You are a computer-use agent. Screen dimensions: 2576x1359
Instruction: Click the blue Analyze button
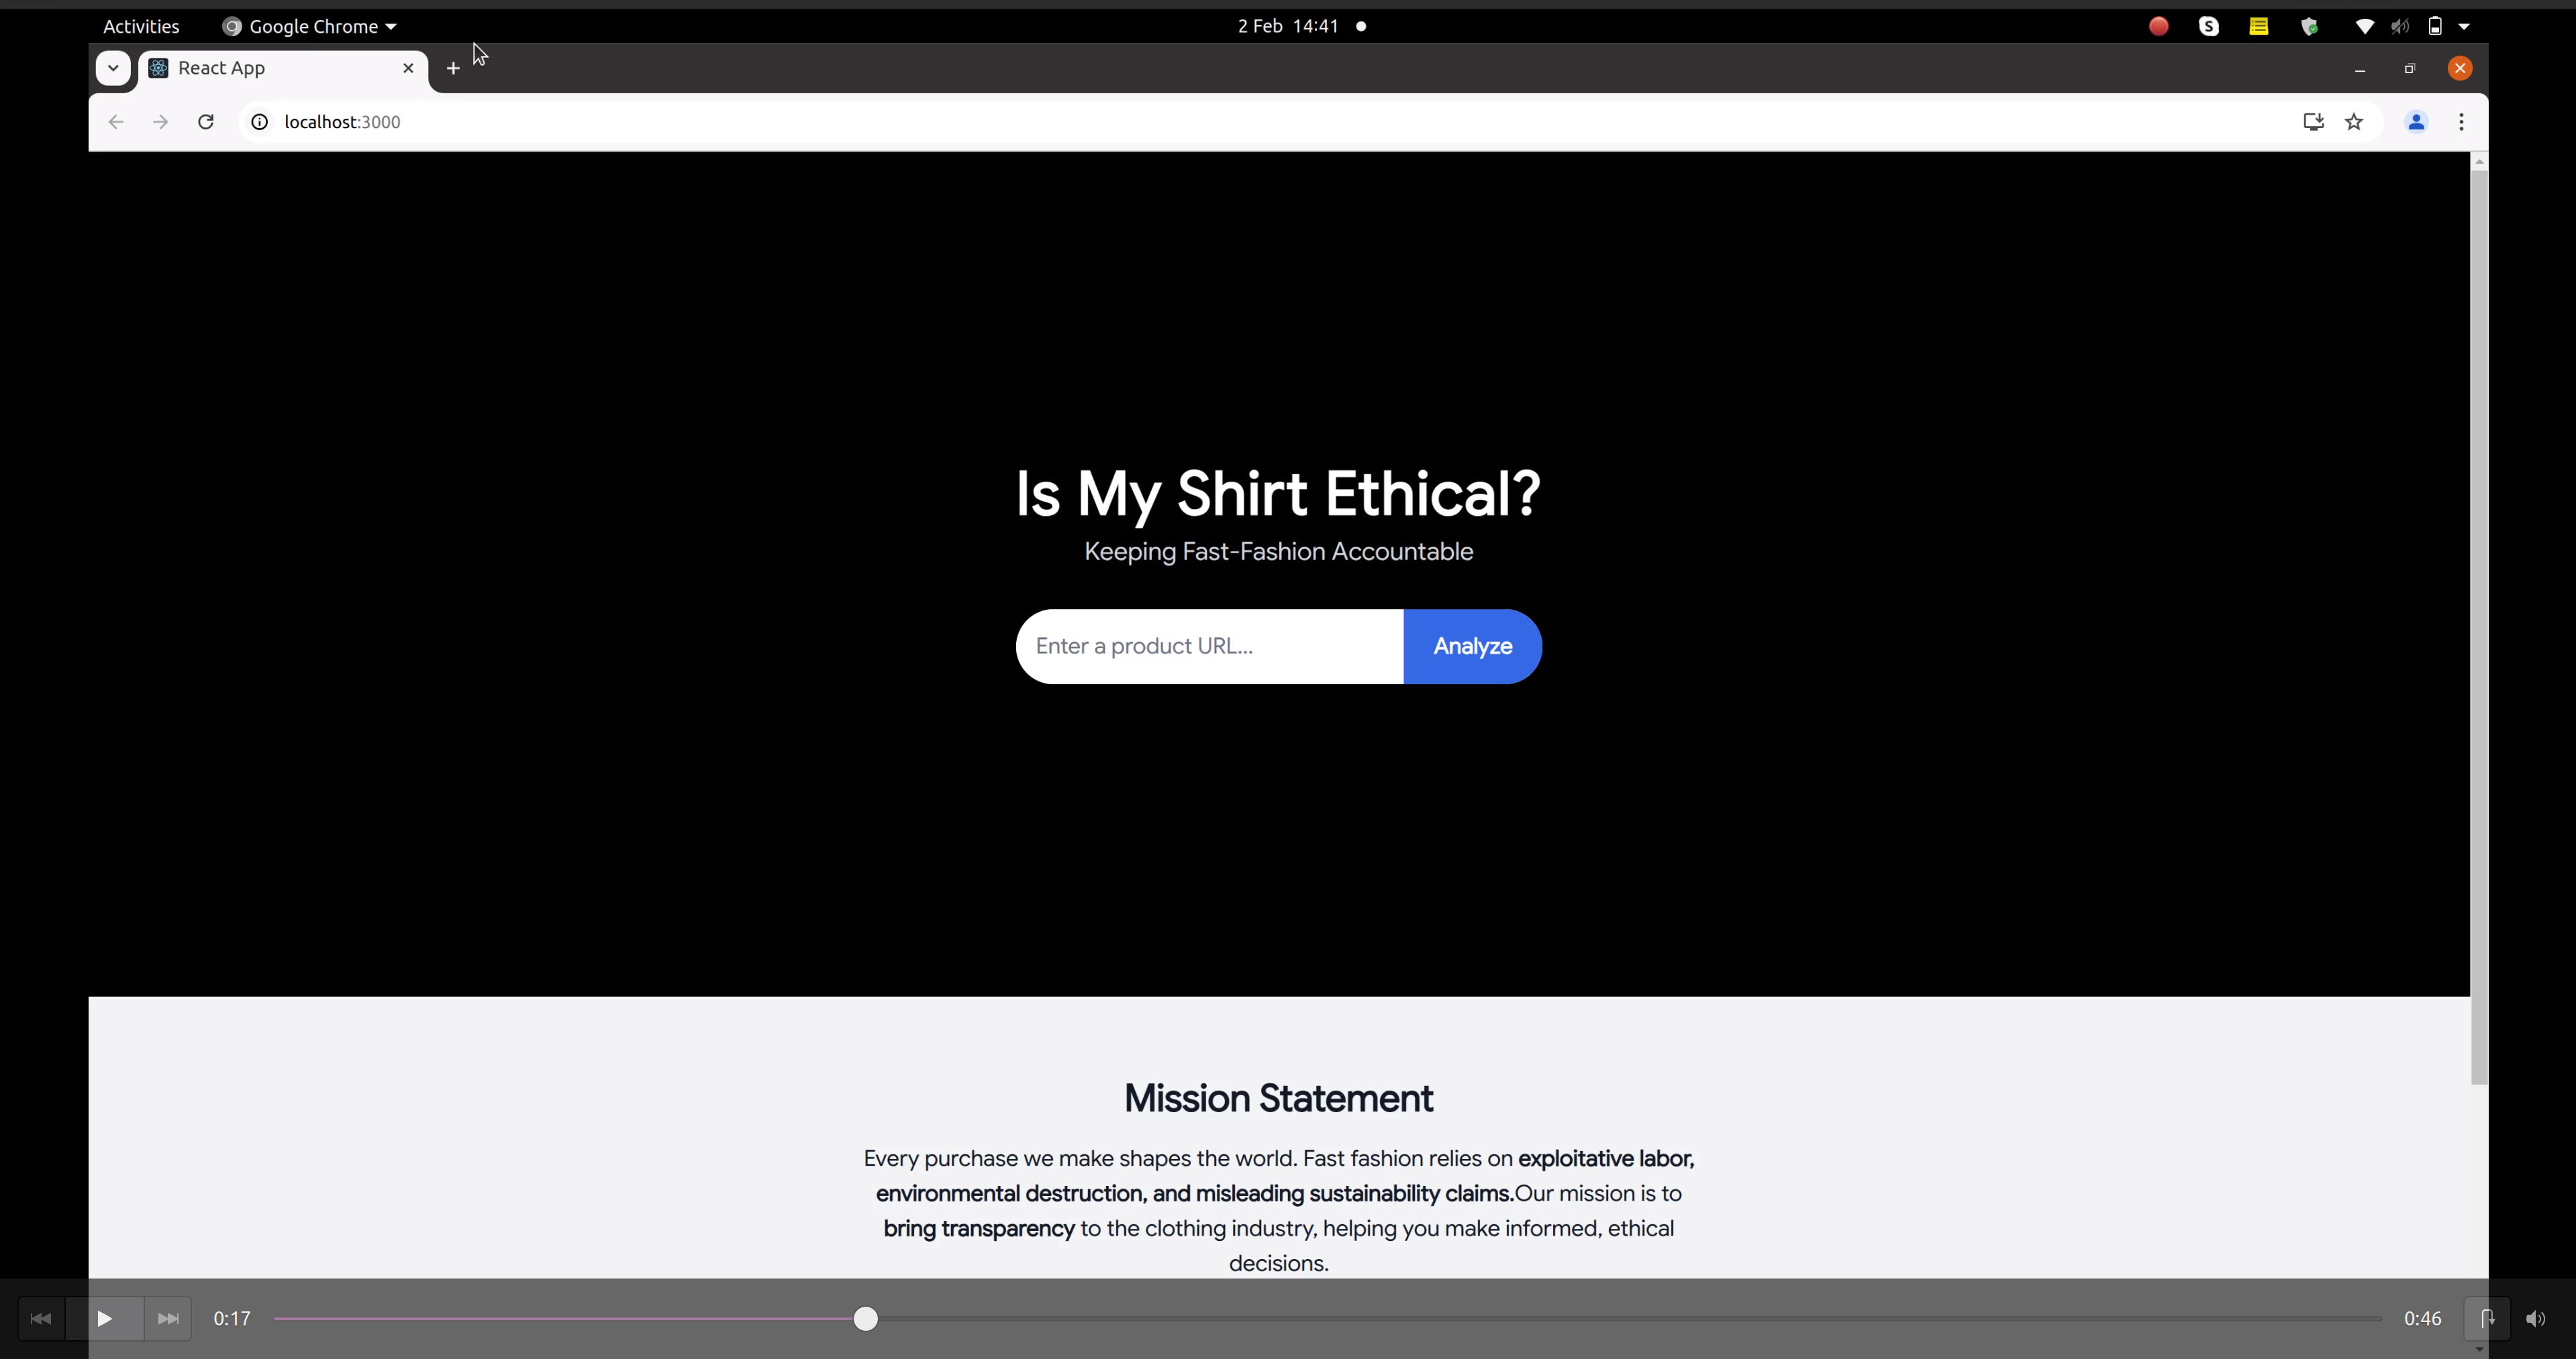1472,647
